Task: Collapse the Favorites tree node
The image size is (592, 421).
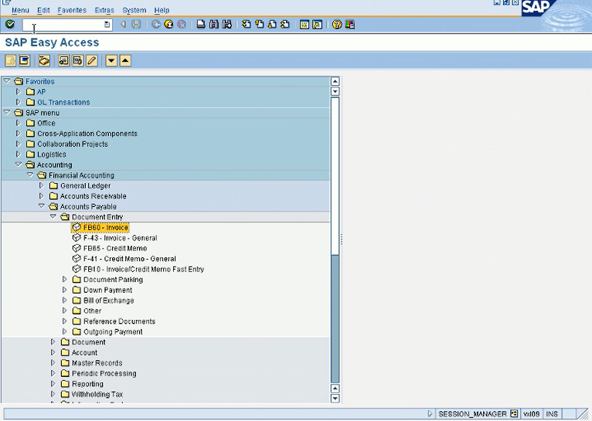Action: coord(7,81)
